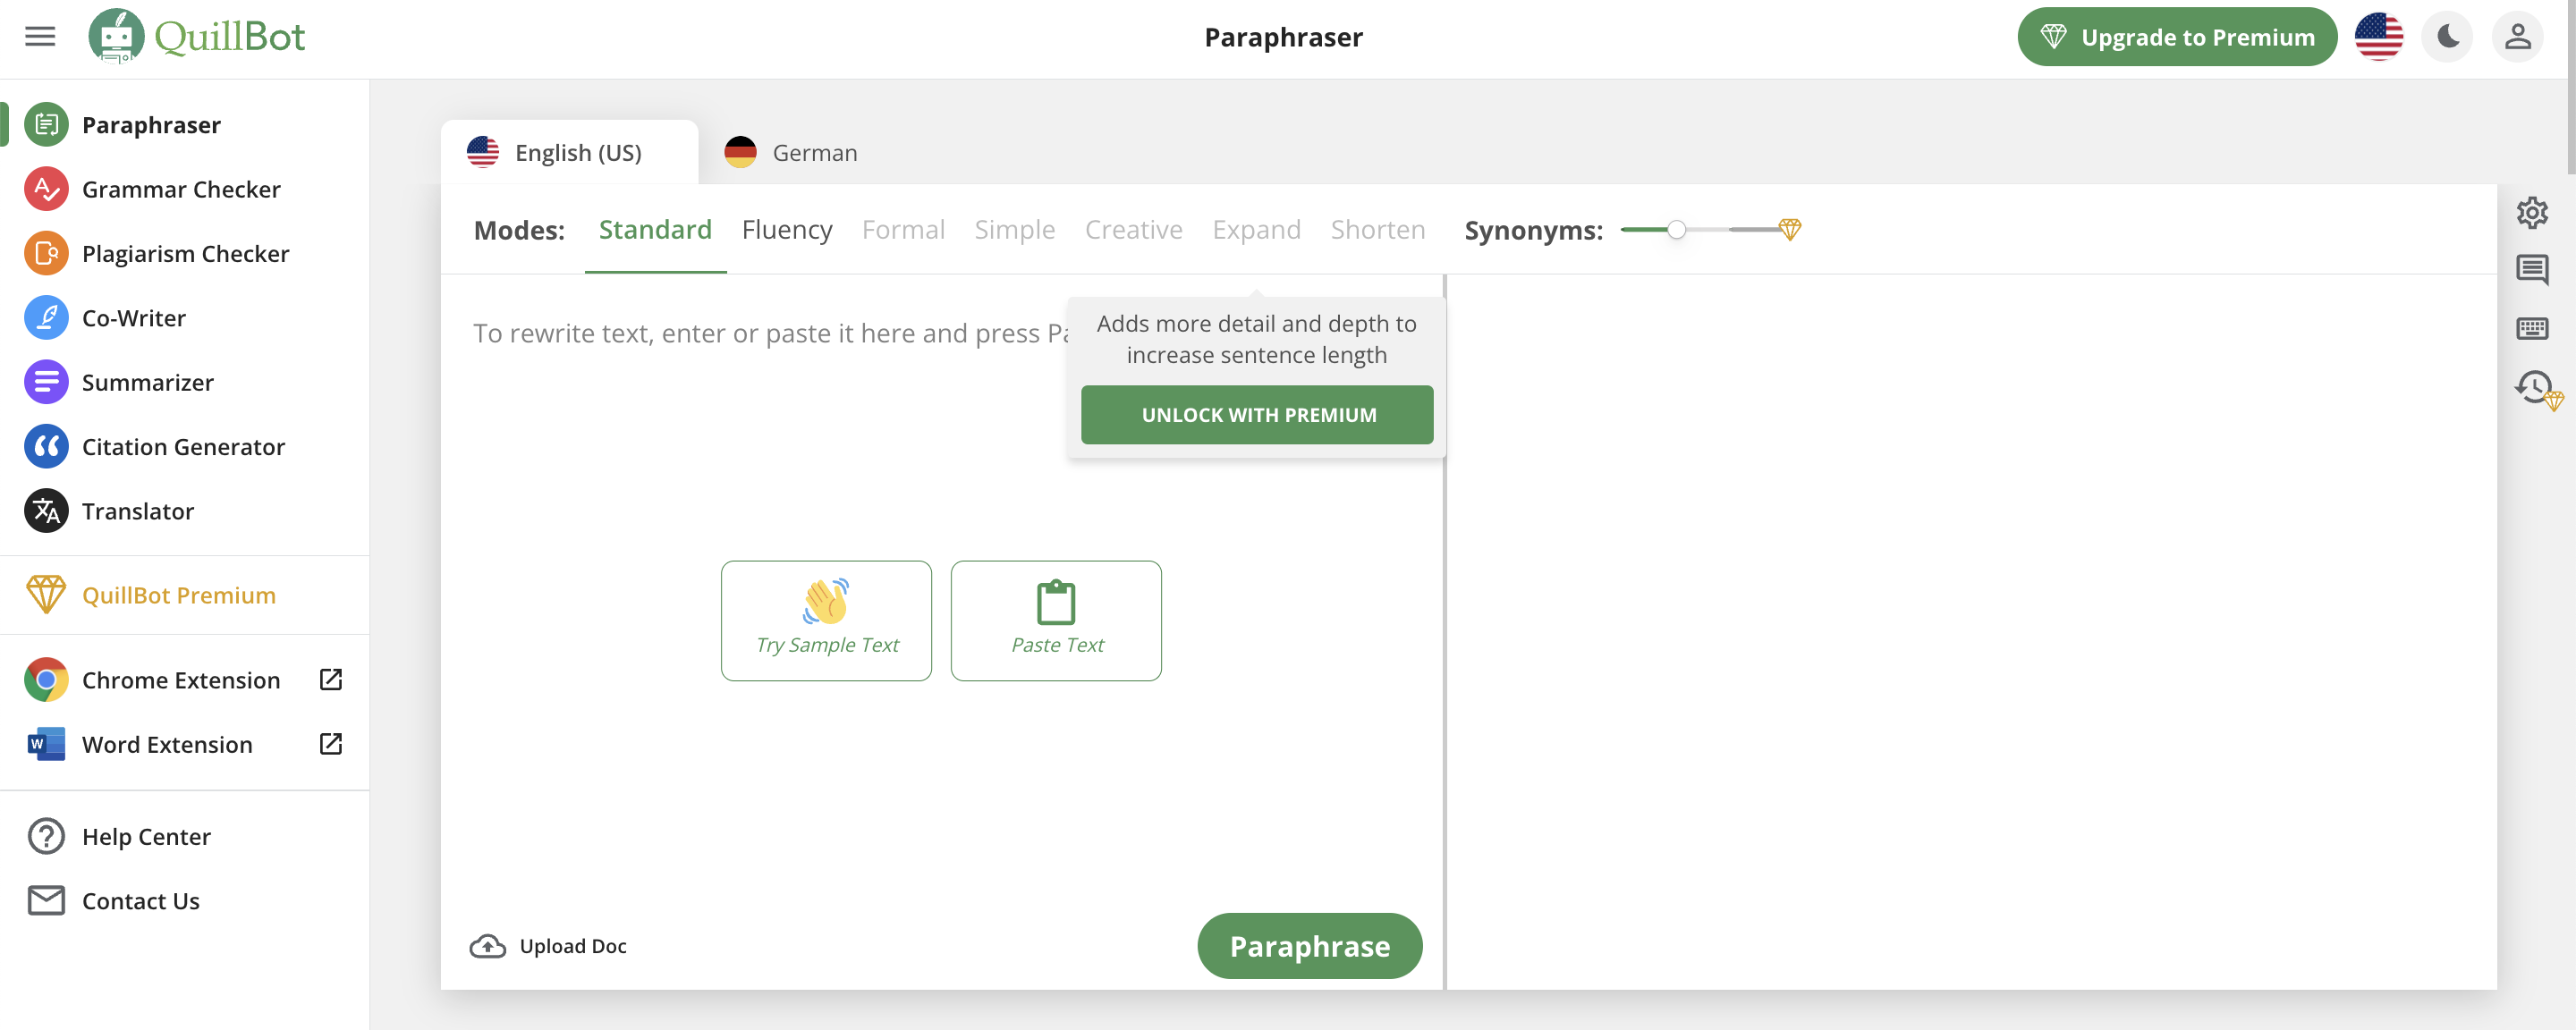This screenshot has width=2576, height=1030.
Task: Click the Word Extension logo icon
Action: tap(46, 744)
